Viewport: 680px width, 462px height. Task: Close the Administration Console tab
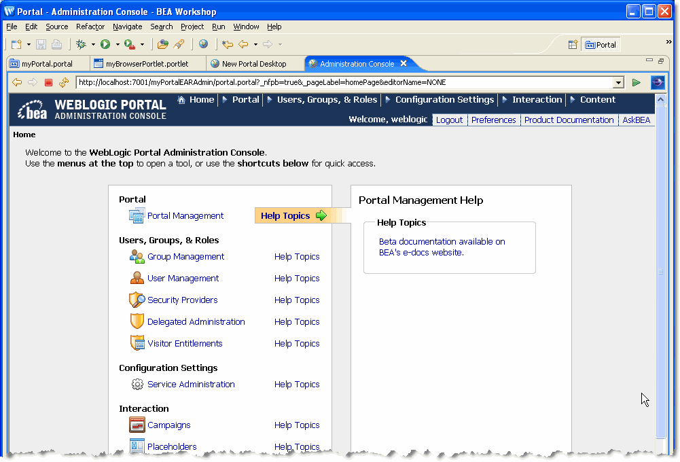click(404, 63)
